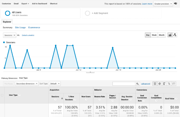
Task: Click Add to Dashboard
Action: pyautogui.click(x=39, y=4)
